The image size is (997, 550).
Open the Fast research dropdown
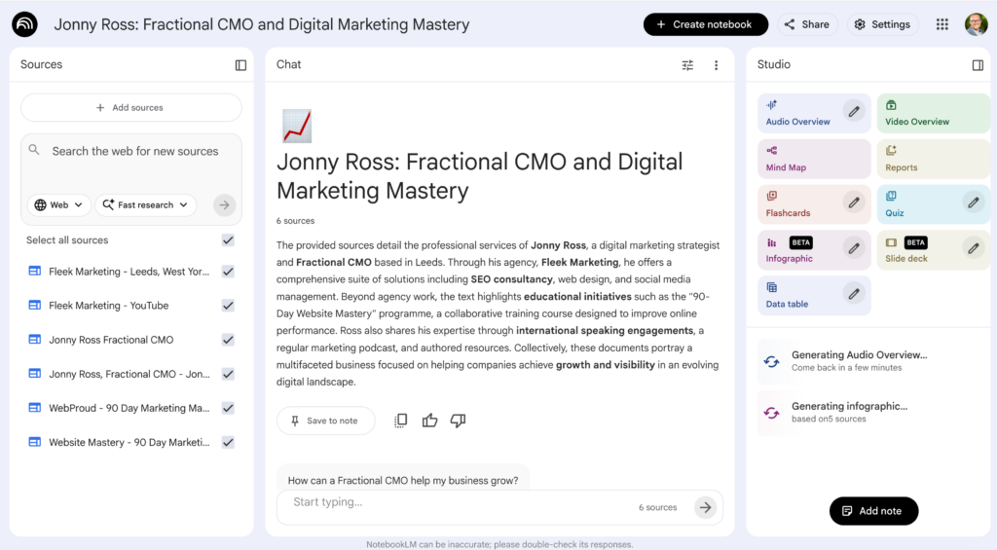pyautogui.click(x=146, y=204)
